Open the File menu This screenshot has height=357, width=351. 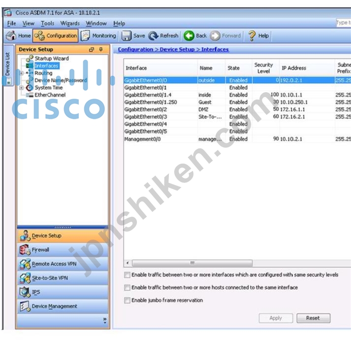click(x=12, y=24)
